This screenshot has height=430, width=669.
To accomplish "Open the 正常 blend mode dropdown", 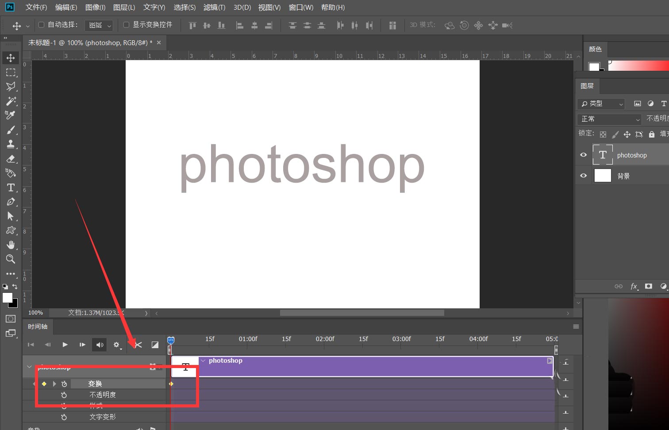I will pos(610,119).
